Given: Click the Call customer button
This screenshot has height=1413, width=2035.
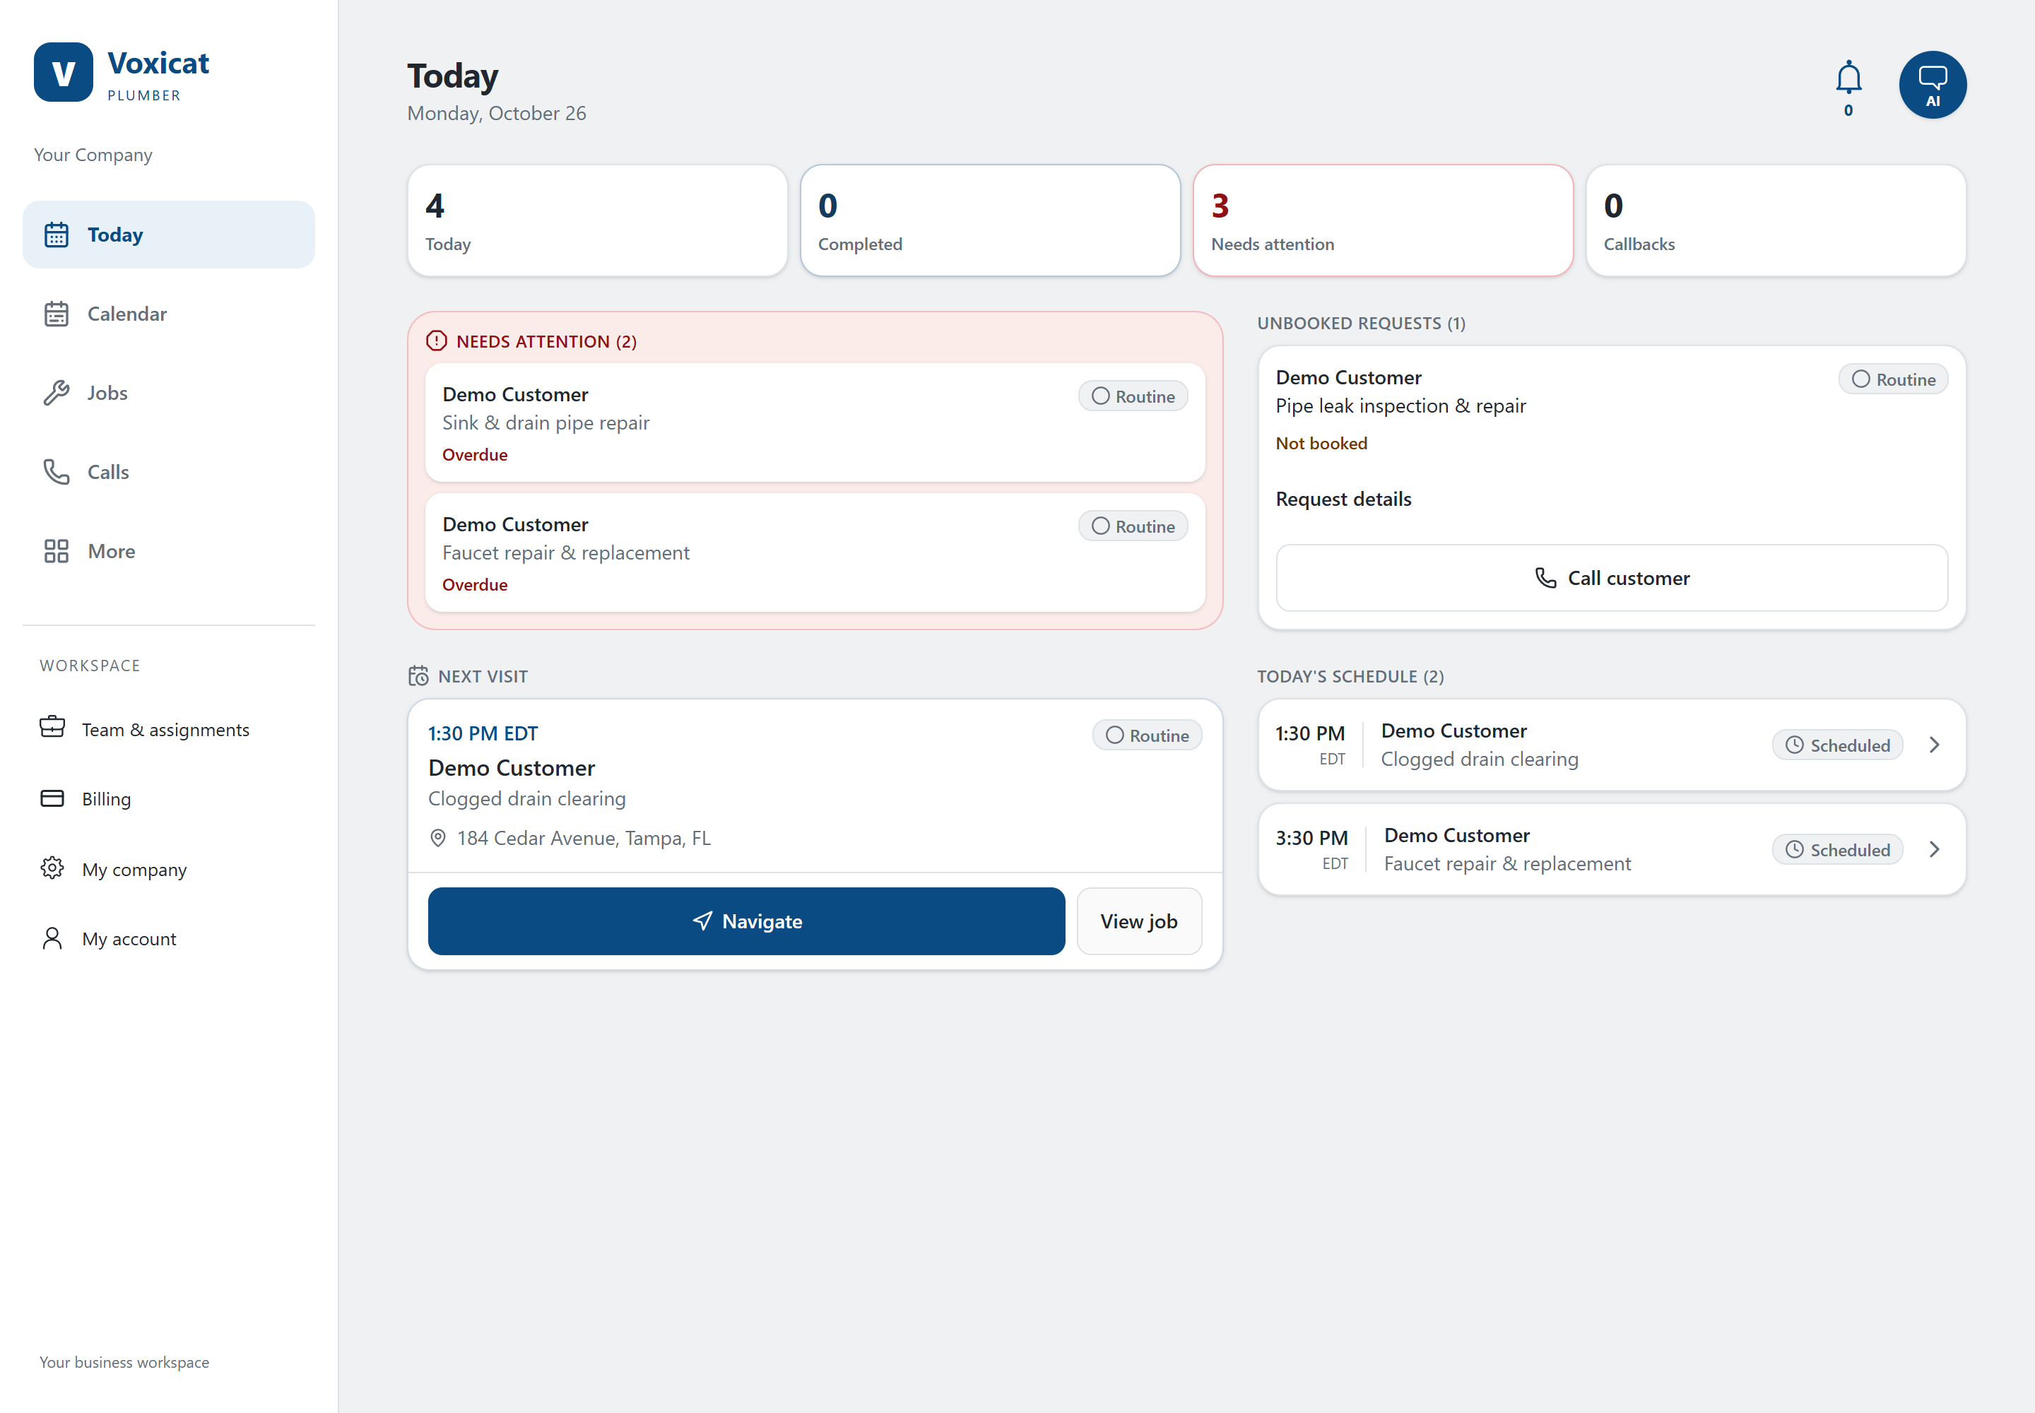Looking at the screenshot, I should [x=1612, y=577].
